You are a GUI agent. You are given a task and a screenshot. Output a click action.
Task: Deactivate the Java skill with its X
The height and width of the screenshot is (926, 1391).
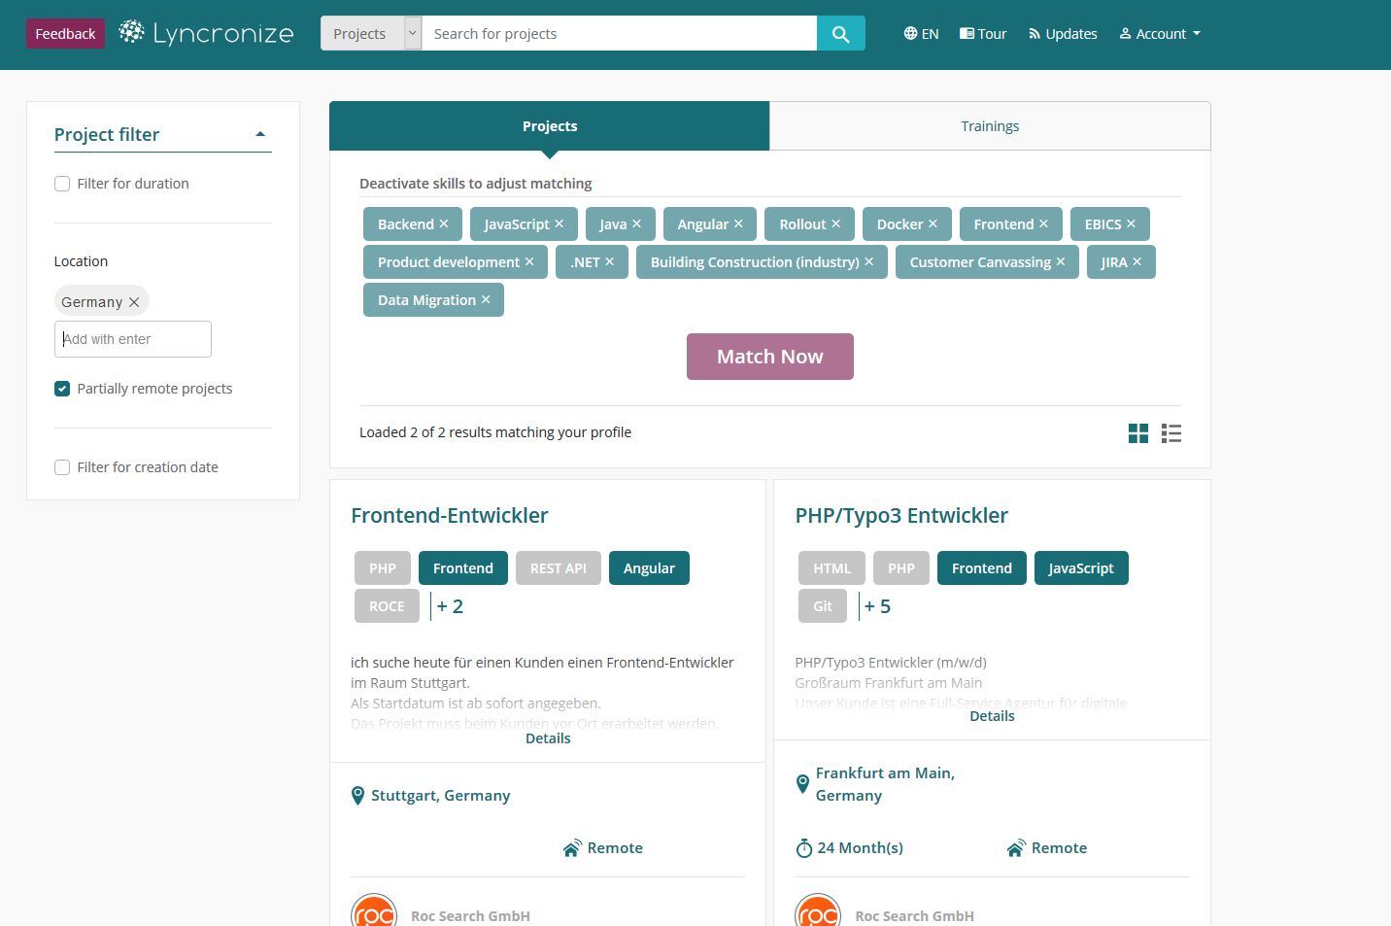click(x=637, y=223)
